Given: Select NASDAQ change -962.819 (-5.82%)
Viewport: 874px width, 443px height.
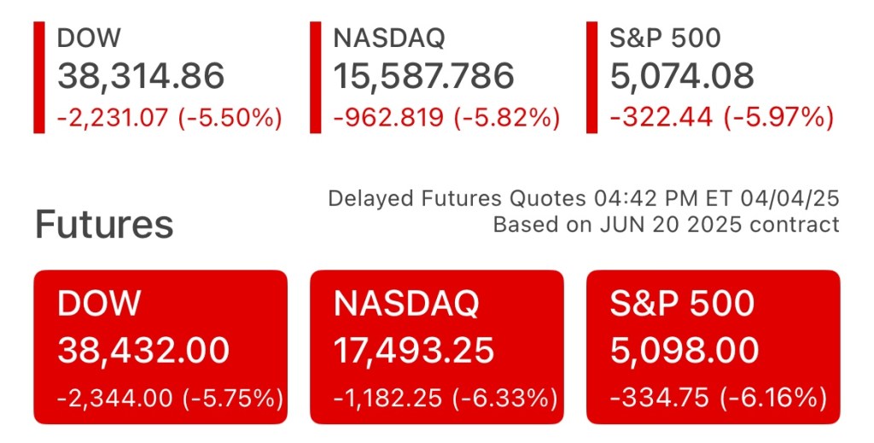Looking at the screenshot, I should coord(446,118).
